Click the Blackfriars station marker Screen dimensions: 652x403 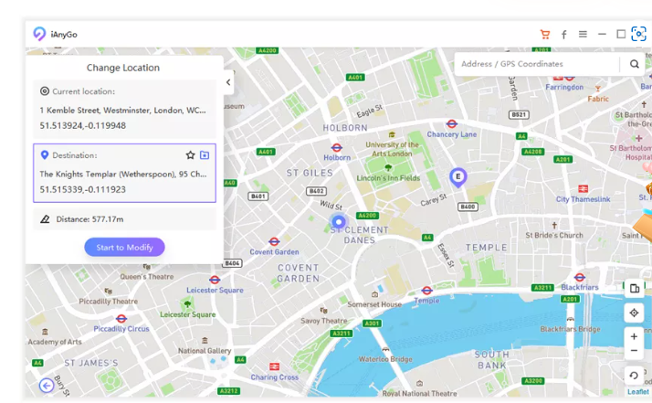[579, 277]
